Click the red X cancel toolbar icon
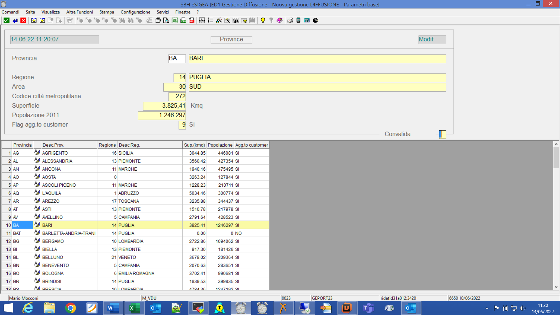Image resolution: width=560 pixels, height=315 pixels. pyautogui.click(x=23, y=20)
